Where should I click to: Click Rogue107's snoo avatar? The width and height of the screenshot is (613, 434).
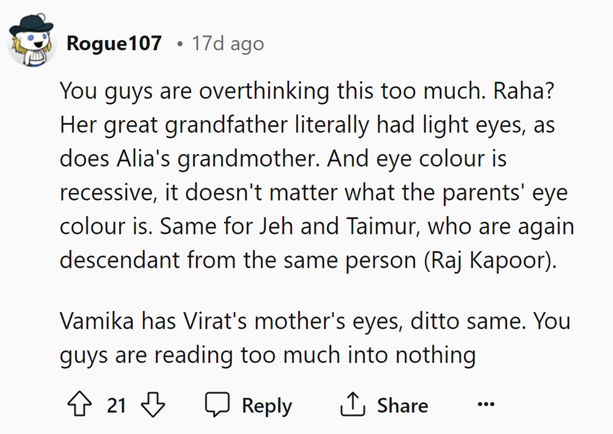point(32,41)
